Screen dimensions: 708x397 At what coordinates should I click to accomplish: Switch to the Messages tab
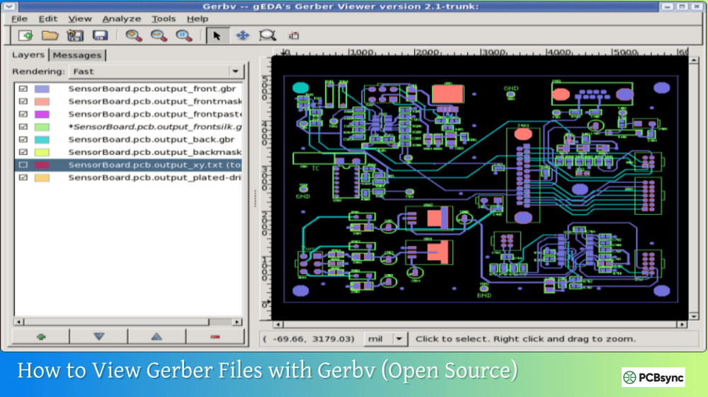pyautogui.click(x=77, y=55)
